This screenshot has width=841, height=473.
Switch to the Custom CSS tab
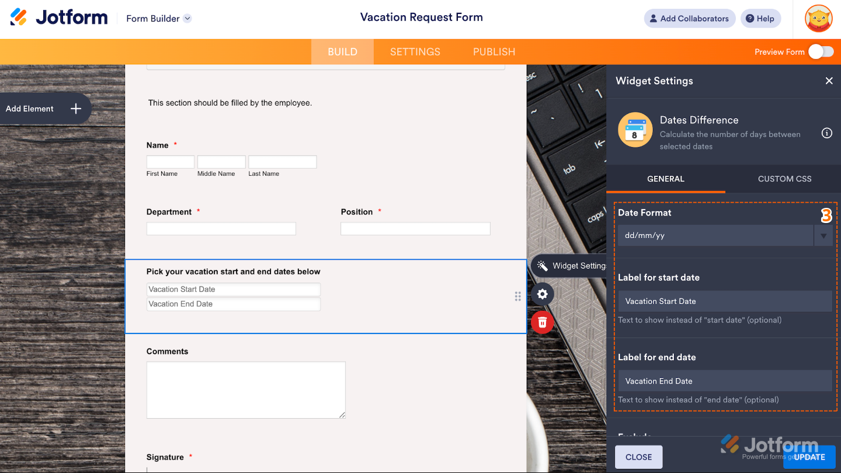pos(784,179)
